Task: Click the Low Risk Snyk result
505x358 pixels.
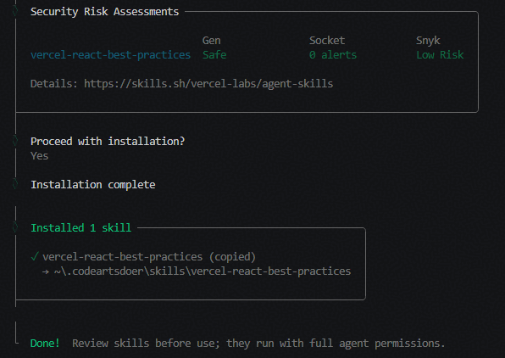Action: (440, 55)
